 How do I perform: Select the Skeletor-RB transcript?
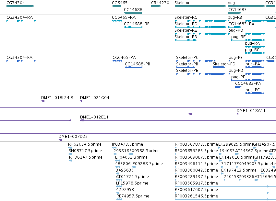(x=186, y=37)
